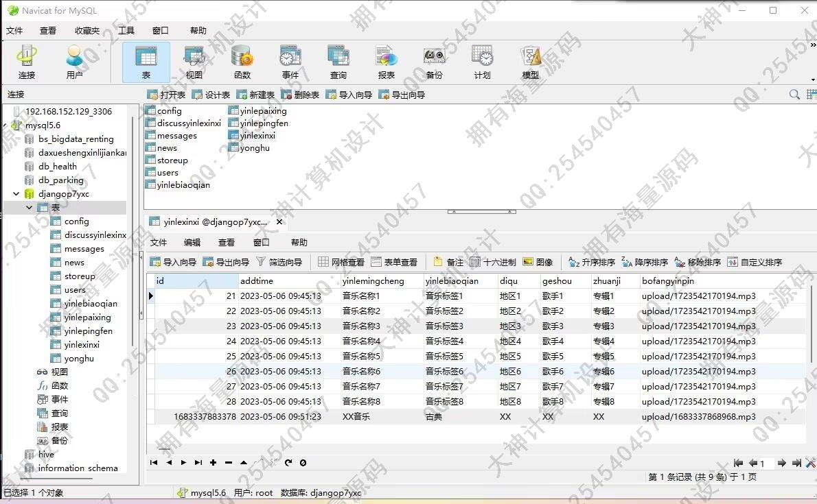Click the 筛选向导 filter wizard button
Viewport: 817px width, 504px height.
(279, 262)
